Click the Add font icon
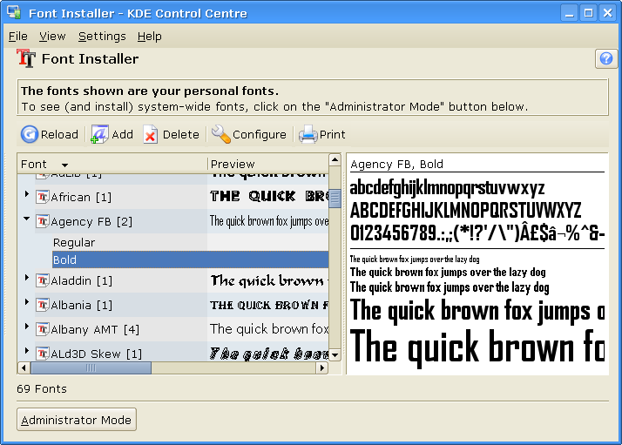622x445 pixels. tap(99, 134)
